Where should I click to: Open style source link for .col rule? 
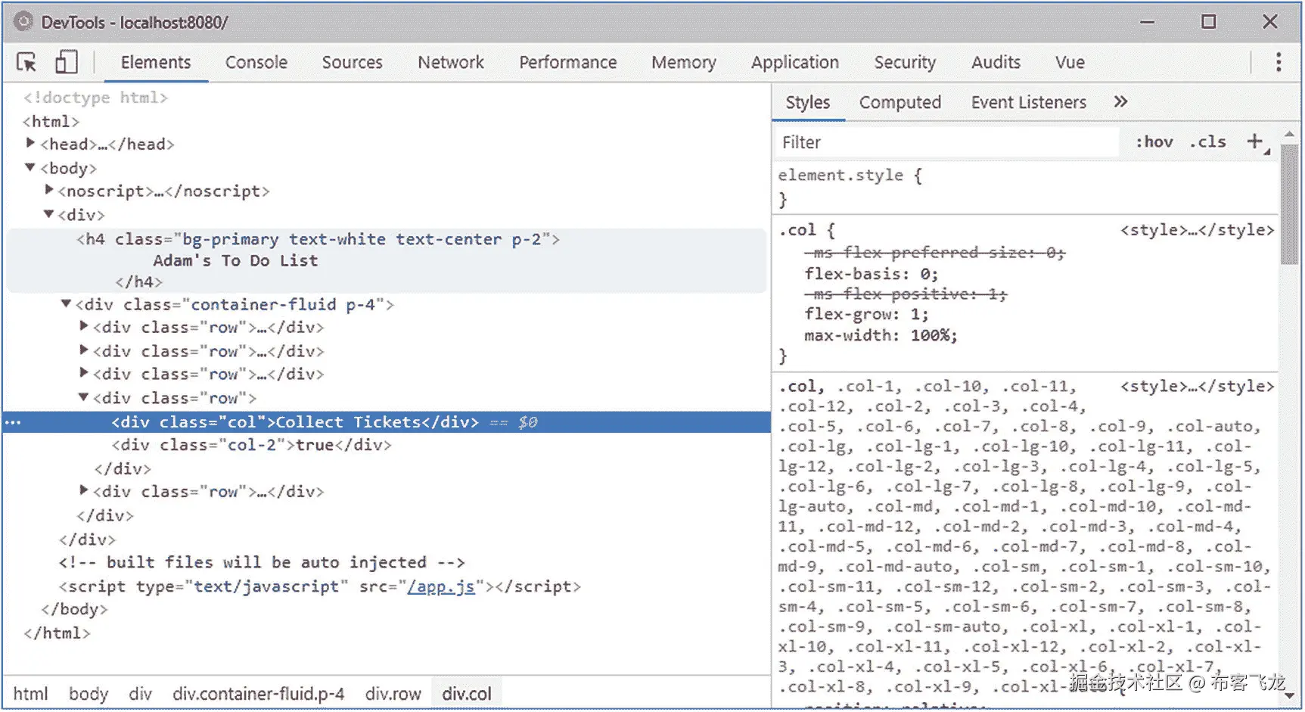(x=1198, y=230)
